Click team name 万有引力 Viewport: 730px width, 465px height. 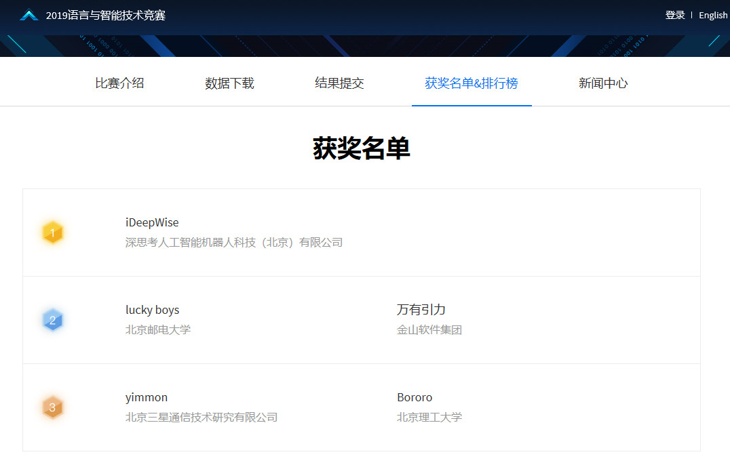[x=421, y=310]
